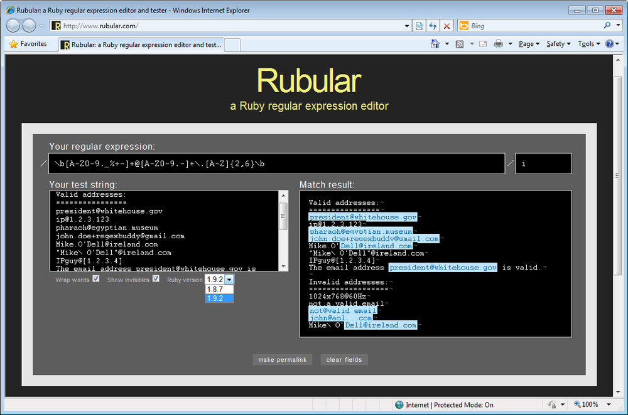Click the red Stop loading icon
This screenshot has height=415, width=628.
(447, 26)
